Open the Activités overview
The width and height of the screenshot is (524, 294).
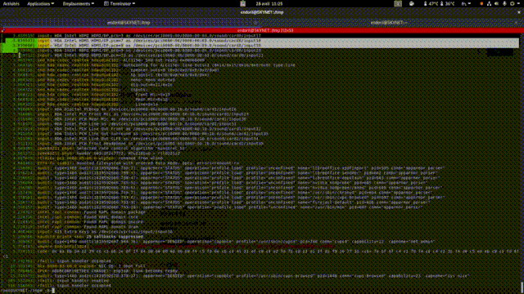pyautogui.click(x=11, y=3)
